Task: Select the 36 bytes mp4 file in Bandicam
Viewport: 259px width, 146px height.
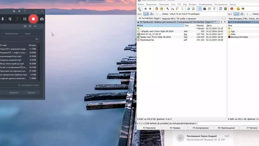Action: [18, 45]
